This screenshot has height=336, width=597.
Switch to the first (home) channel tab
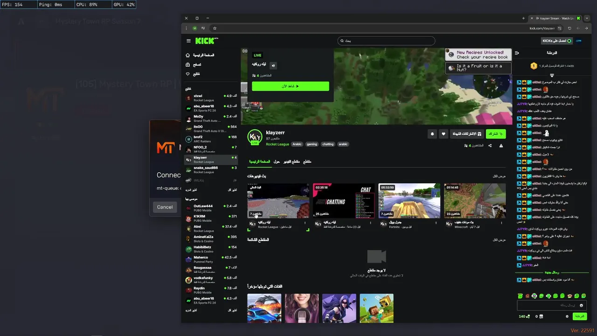point(259,161)
